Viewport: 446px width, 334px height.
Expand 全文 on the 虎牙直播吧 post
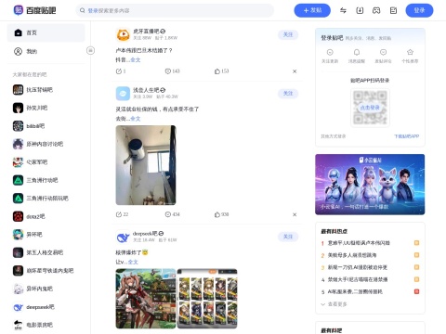136,60
